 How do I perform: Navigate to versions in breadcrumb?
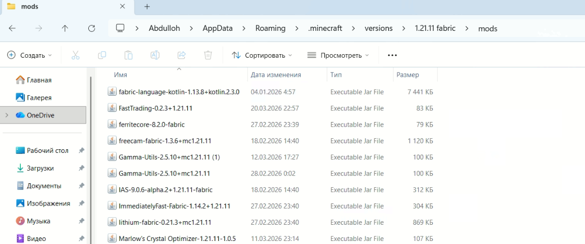pyautogui.click(x=378, y=28)
